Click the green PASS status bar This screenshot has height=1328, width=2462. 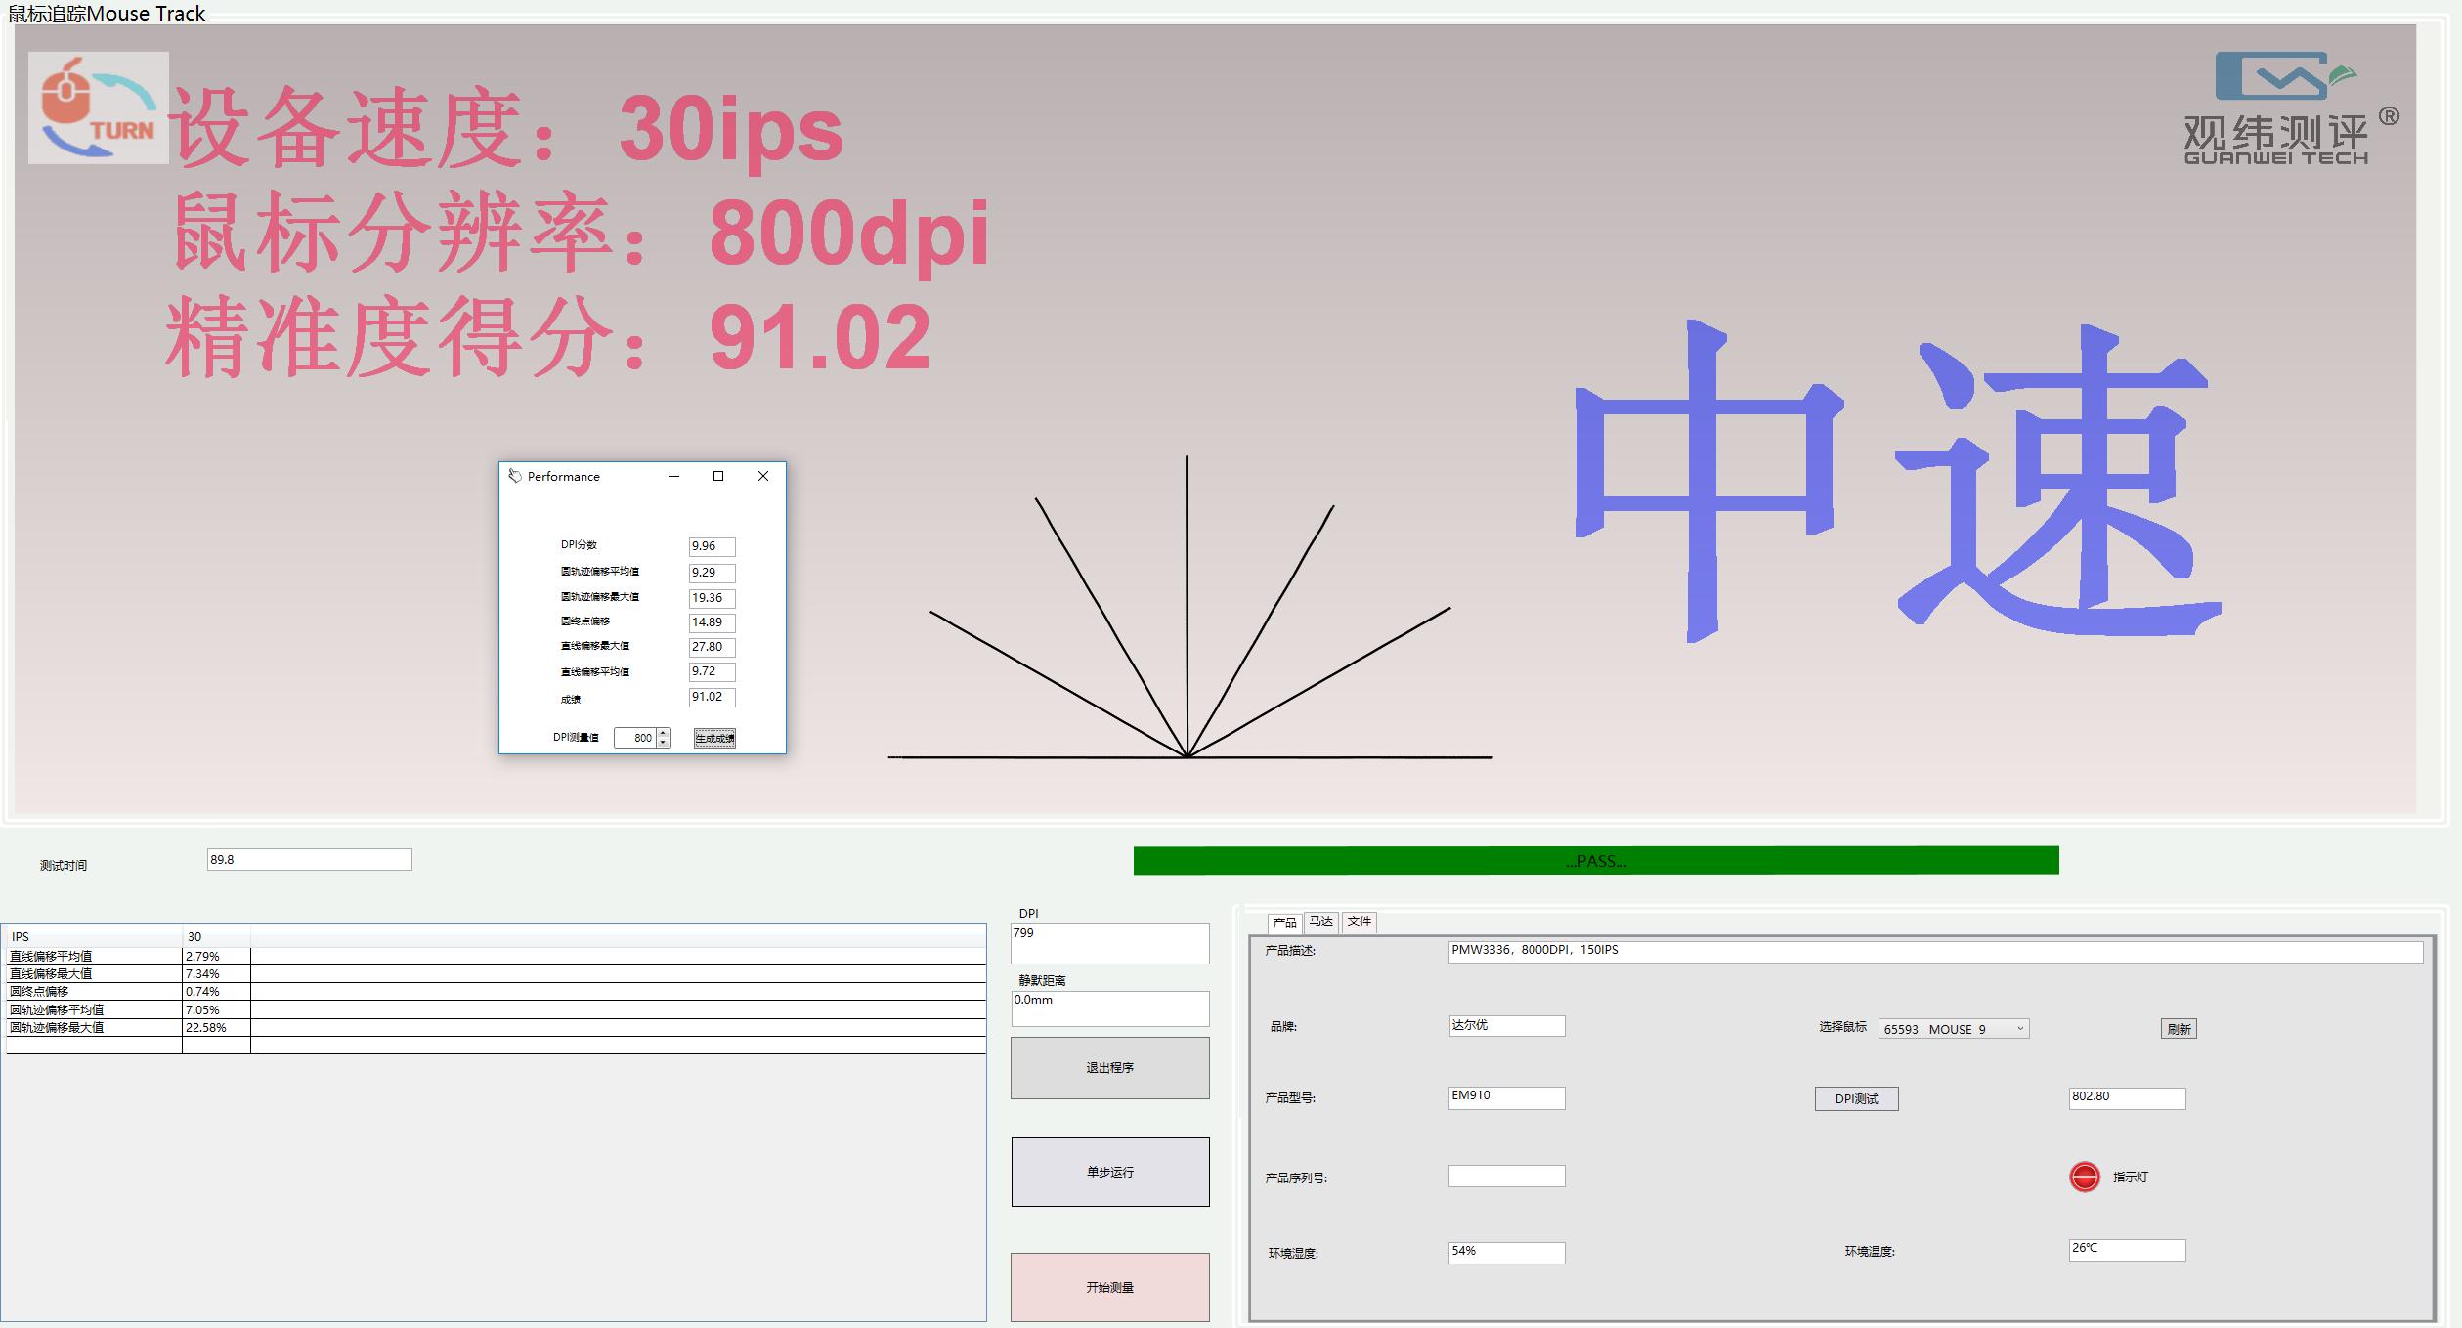1595,861
